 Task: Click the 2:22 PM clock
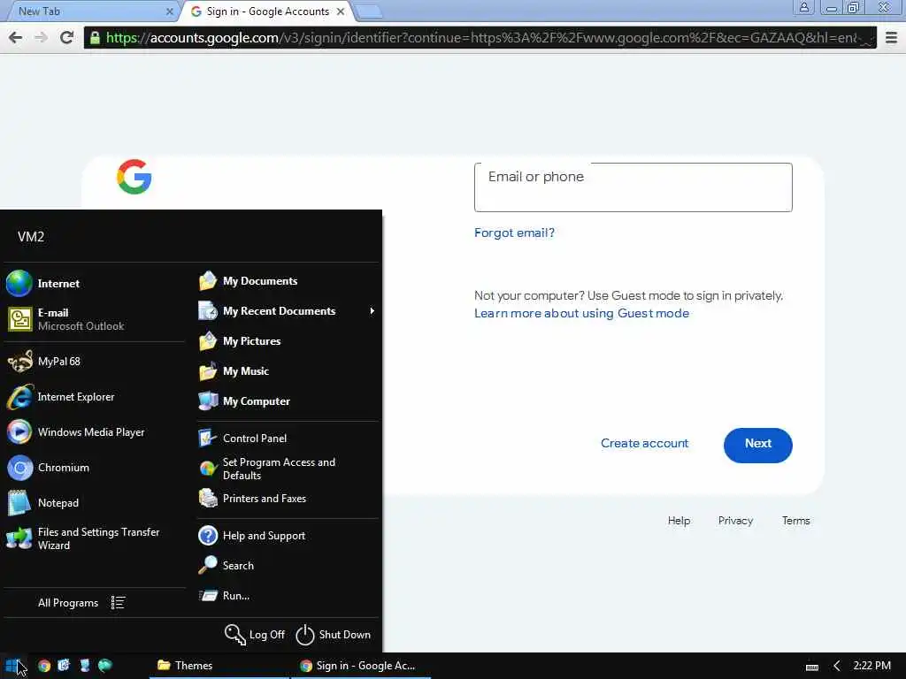[871, 665]
